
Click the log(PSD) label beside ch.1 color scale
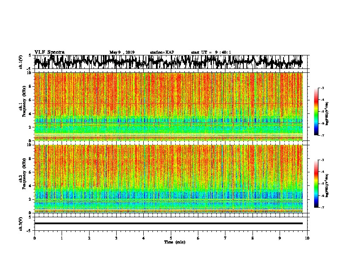[327, 113]
